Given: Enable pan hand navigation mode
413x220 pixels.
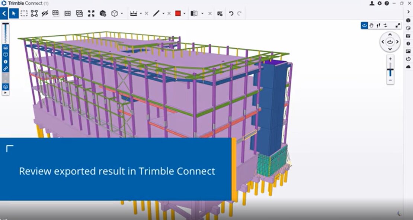Looking at the screenshot, I should 371,26.
